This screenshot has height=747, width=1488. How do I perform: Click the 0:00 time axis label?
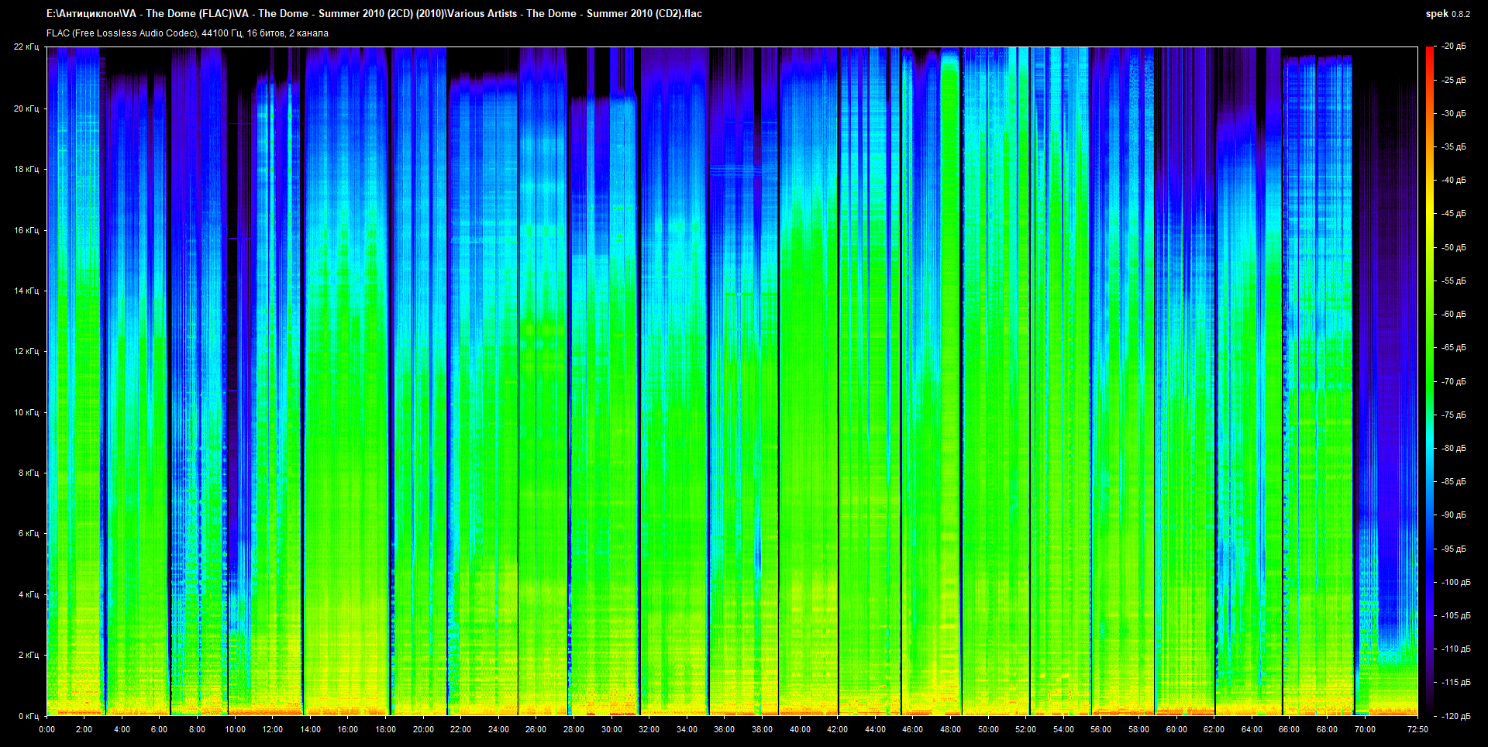[x=46, y=729]
